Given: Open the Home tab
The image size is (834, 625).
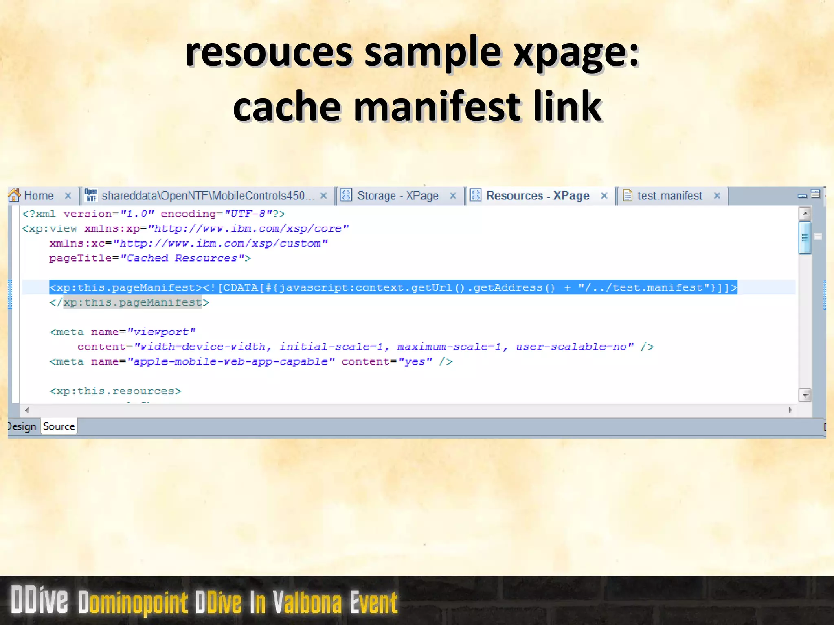Looking at the screenshot, I should (39, 196).
